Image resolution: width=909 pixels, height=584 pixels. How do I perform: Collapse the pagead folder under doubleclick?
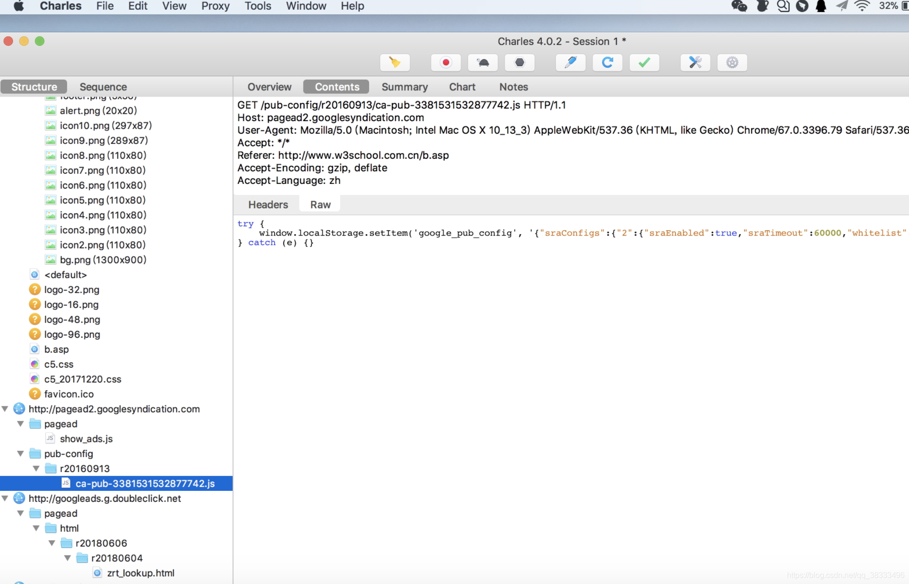[20, 514]
